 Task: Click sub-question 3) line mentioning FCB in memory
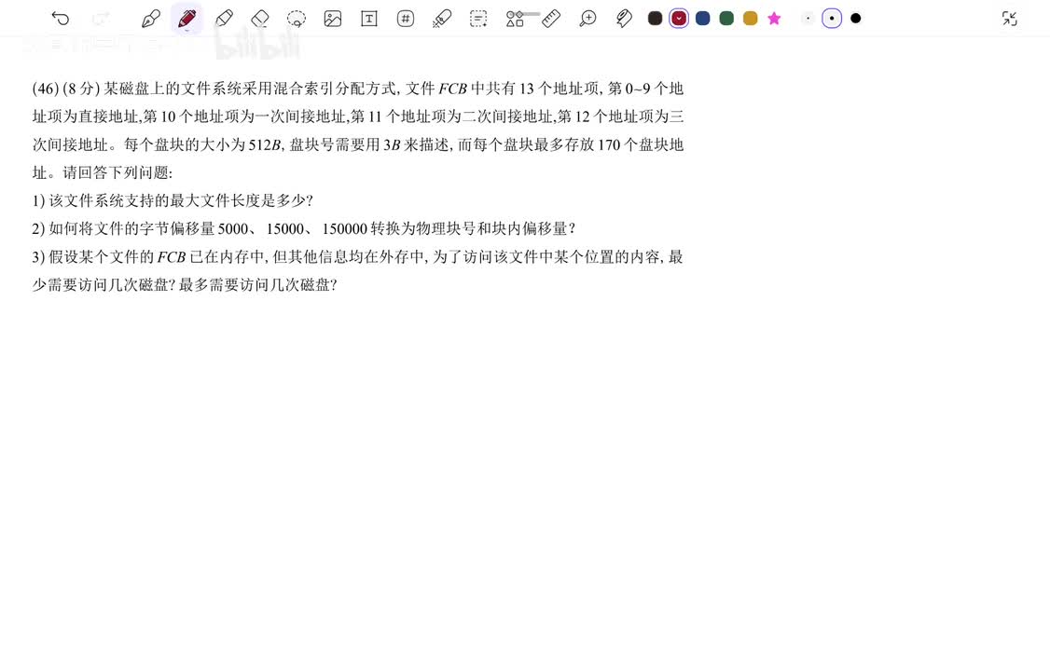point(357,257)
